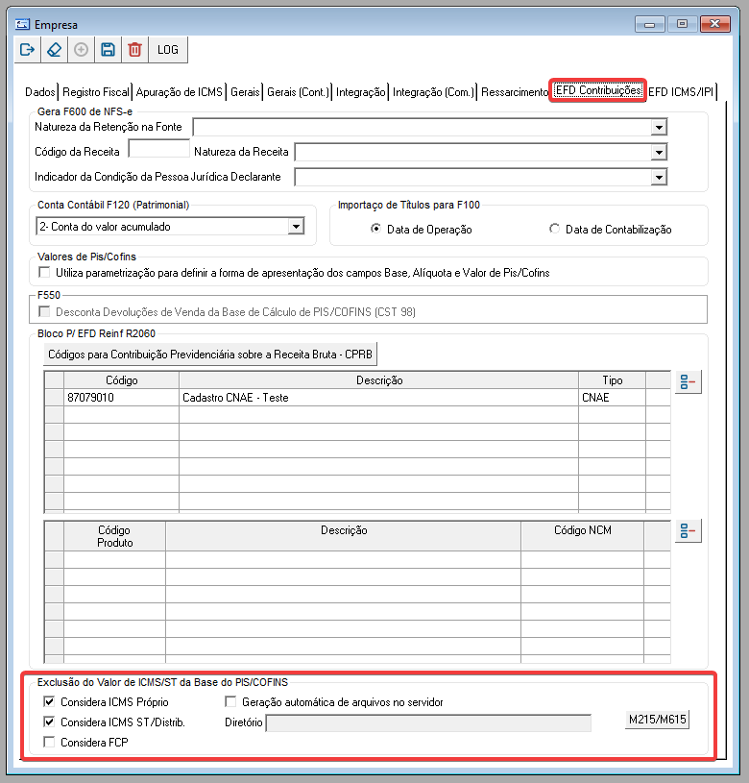Expand the Natureza da Receita dropdown
Viewport: 749px width, 783px height.
pyautogui.click(x=659, y=153)
